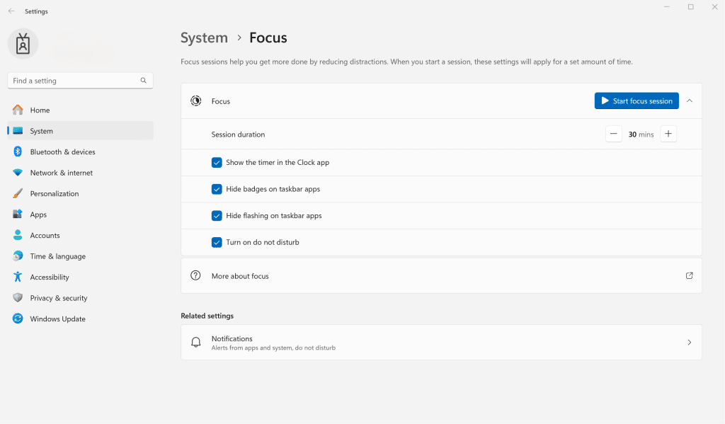
Task: Navigate to Apps settings
Action: pyautogui.click(x=81, y=214)
